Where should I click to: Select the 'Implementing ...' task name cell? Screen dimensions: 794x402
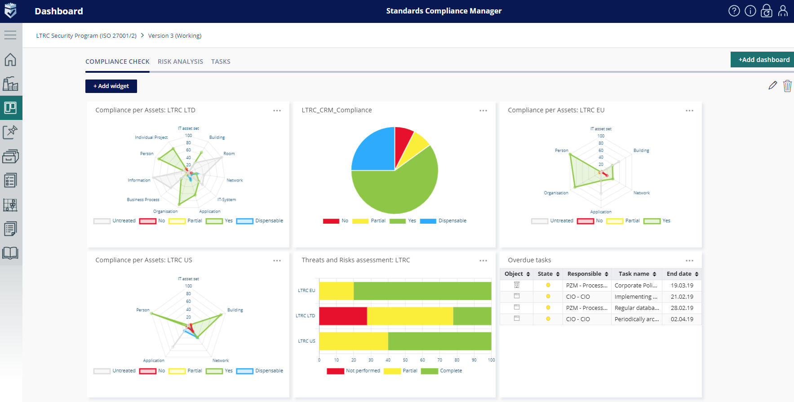click(636, 296)
